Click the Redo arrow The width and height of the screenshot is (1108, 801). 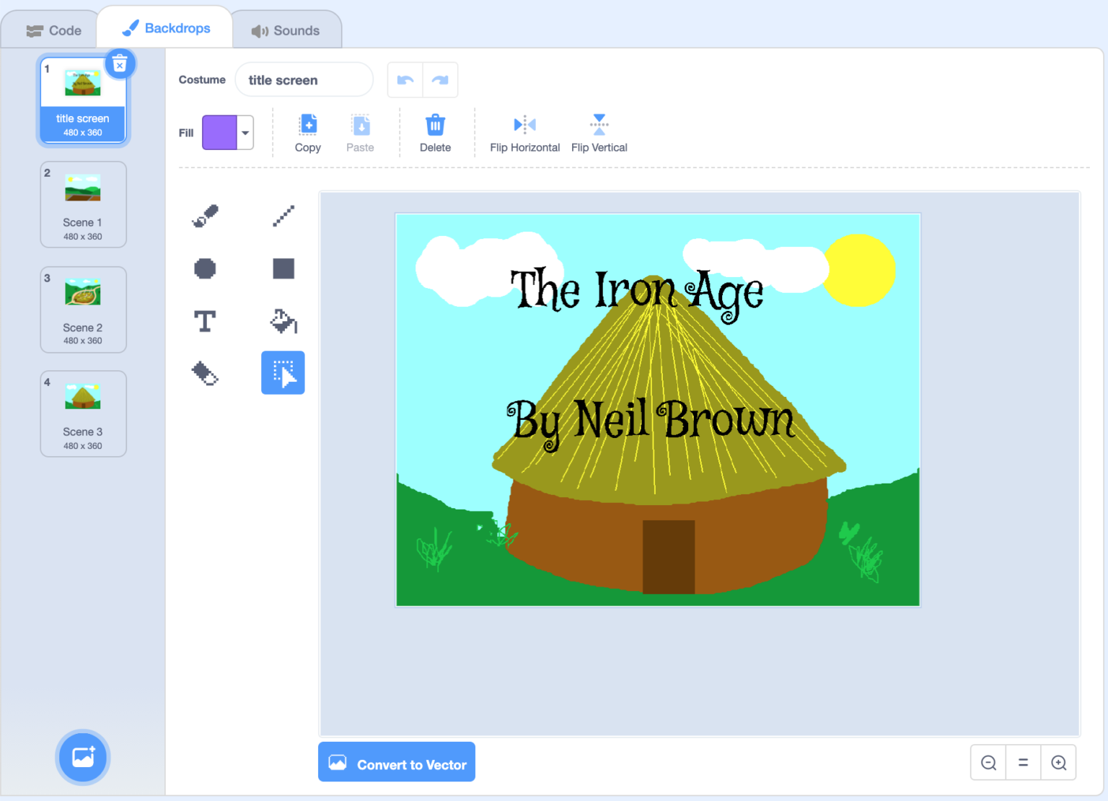(x=441, y=79)
